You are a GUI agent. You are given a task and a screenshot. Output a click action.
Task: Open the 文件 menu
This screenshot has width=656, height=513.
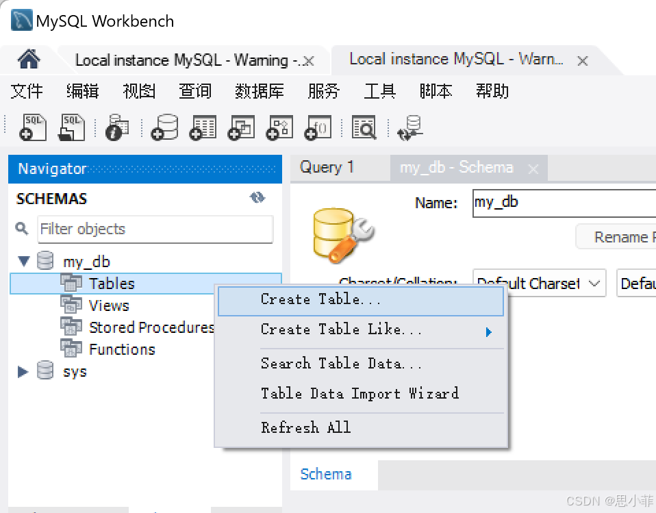(x=27, y=91)
